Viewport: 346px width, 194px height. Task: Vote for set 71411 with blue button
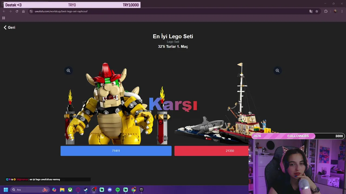[116, 151]
